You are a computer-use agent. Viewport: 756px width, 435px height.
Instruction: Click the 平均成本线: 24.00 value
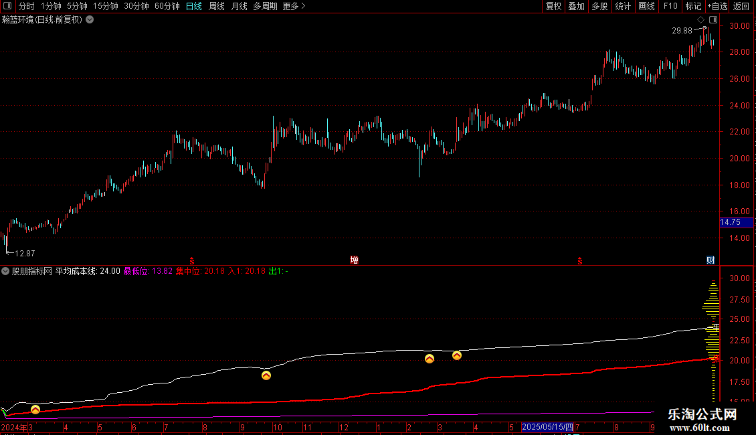click(88, 271)
